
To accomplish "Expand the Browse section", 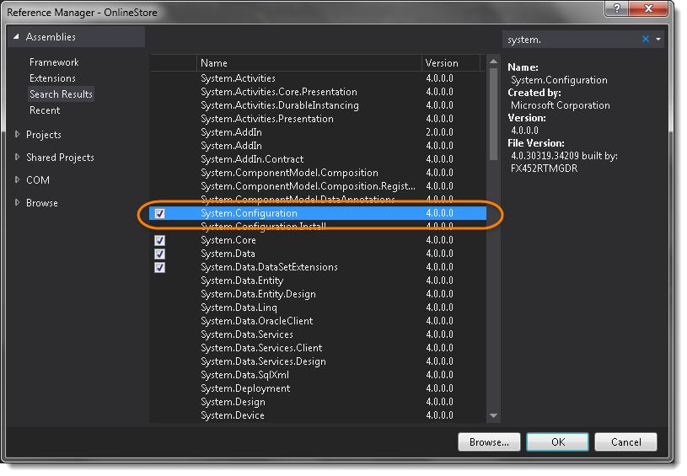I will click(19, 203).
